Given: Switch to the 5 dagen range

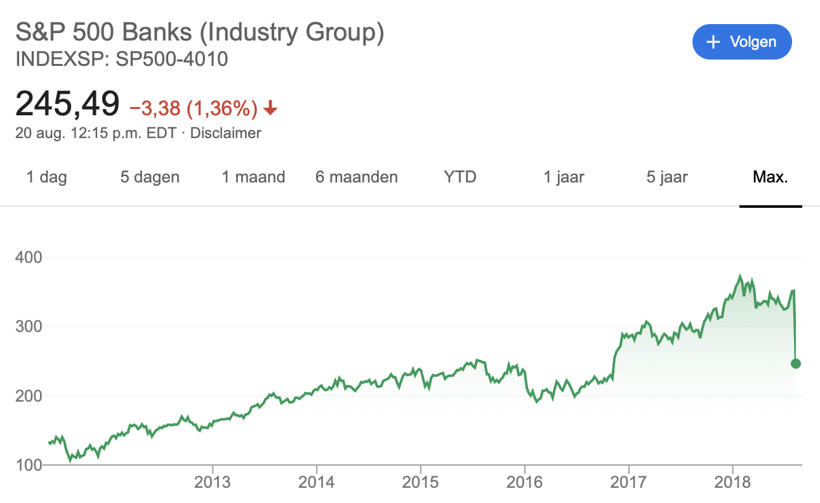Looking at the screenshot, I should coord(150,177).
